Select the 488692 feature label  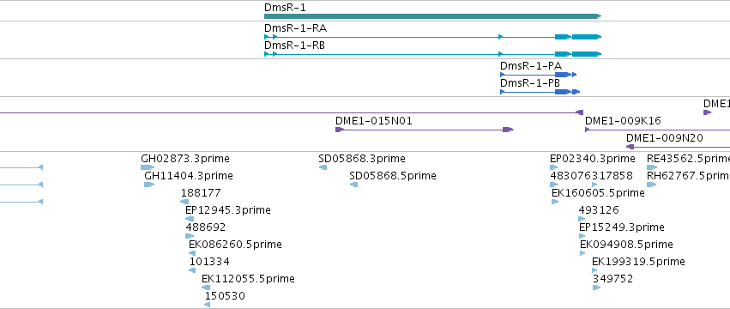tap(205, 227)
